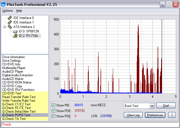This screenshot has height=128, width=180.
Task: Open CD/DVD RW Functions
Action: click(18, 90)
